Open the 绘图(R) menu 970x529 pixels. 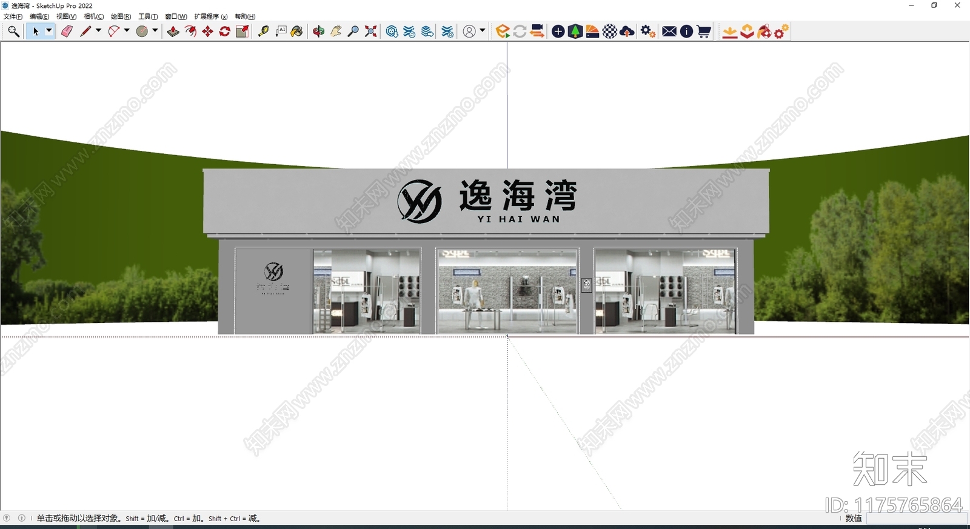pyautogui.click(x=121, y=16)
